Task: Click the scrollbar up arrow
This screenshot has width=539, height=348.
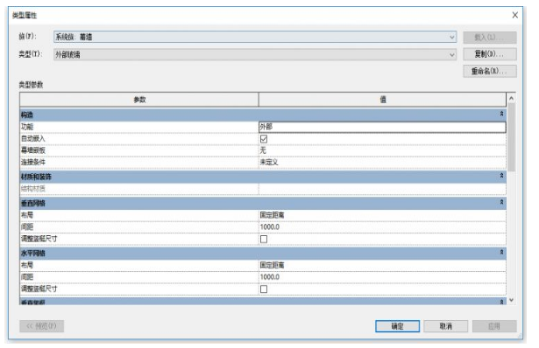Action: tap(511, 99)
